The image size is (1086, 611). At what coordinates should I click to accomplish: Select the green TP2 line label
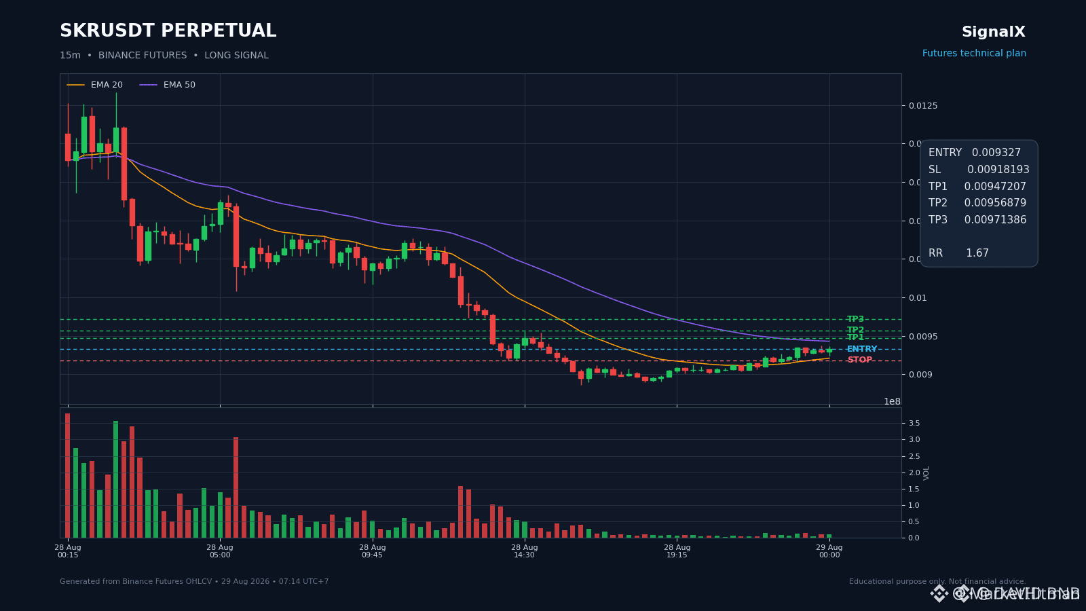click(855, 330)
